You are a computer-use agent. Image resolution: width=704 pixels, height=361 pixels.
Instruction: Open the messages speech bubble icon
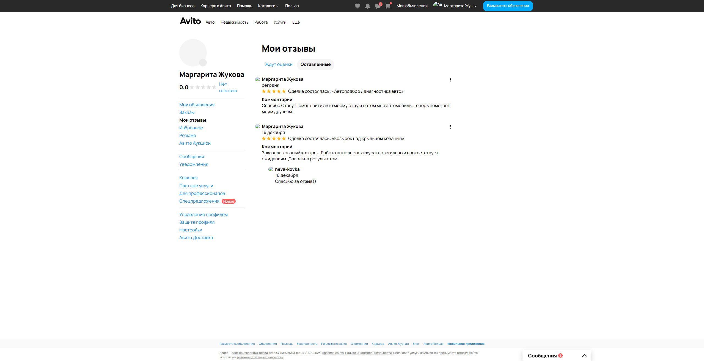(x=378, y=6)
